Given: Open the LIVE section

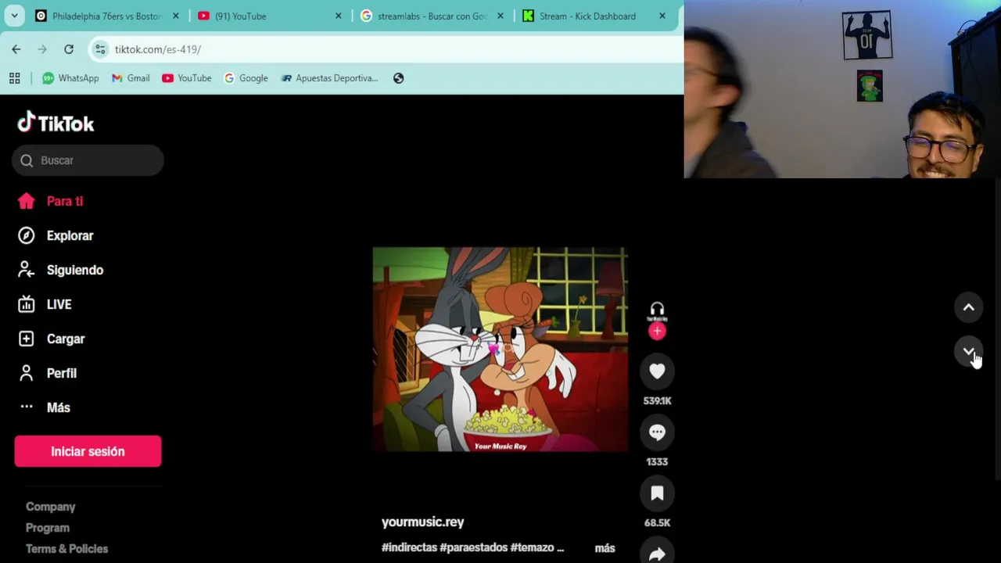Looking at the screenshot, I should (45, 304).
